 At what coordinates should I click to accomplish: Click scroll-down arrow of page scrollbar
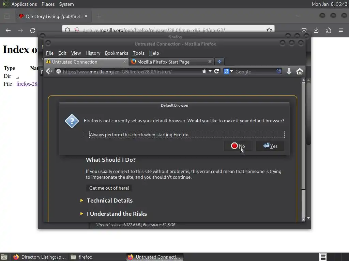click(303, 219)
